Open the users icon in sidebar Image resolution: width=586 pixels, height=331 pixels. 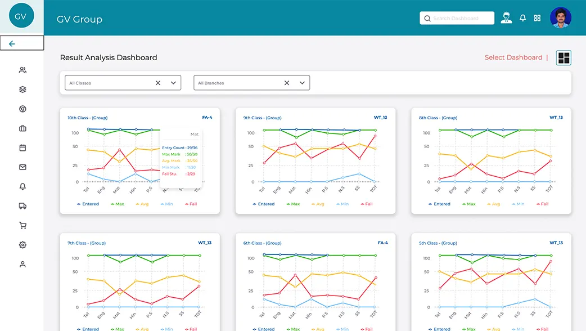(x=22, y=70)
